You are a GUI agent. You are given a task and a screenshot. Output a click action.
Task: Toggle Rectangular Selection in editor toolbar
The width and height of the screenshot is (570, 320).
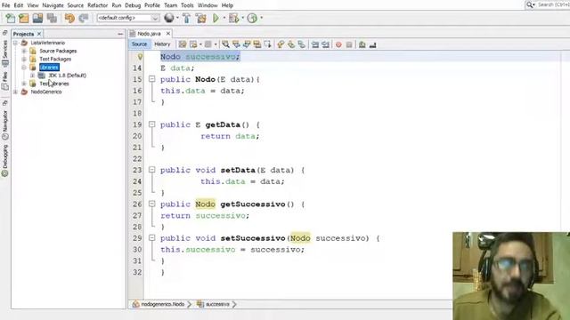pos(268,44)
